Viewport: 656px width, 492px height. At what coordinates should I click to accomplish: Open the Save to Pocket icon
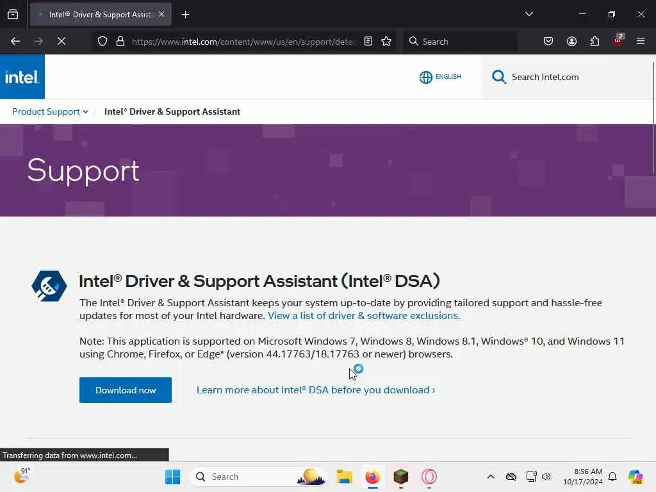(x=548, y=41)
